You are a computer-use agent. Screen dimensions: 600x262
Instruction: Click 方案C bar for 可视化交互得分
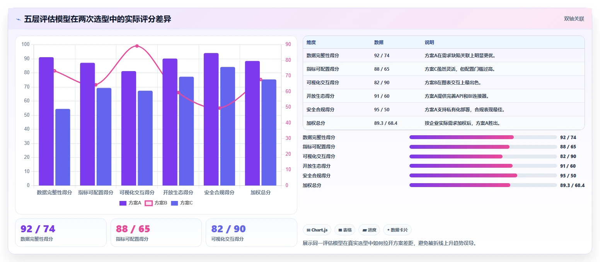point(145,138)
